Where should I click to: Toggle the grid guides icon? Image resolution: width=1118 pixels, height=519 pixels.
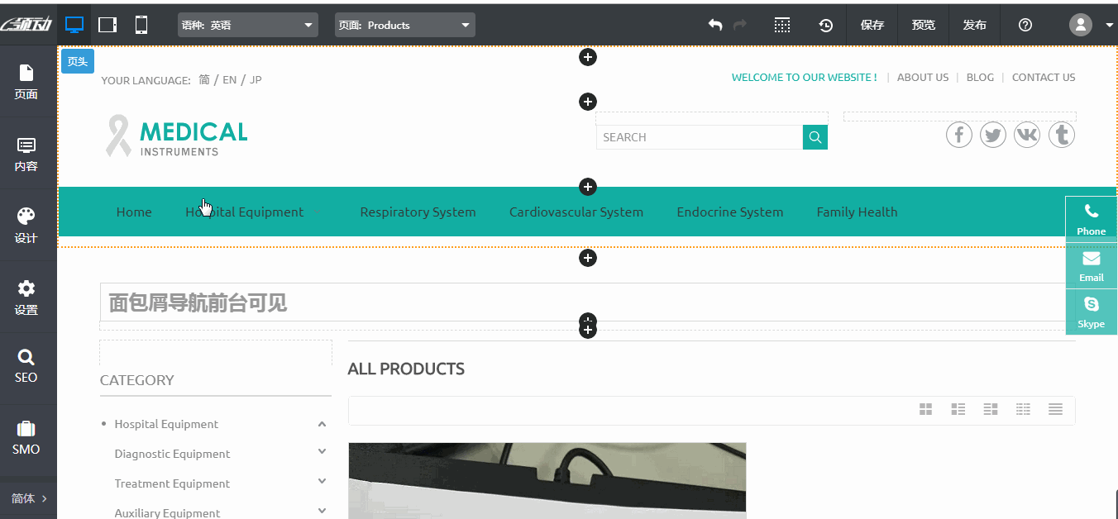[782, 25]
